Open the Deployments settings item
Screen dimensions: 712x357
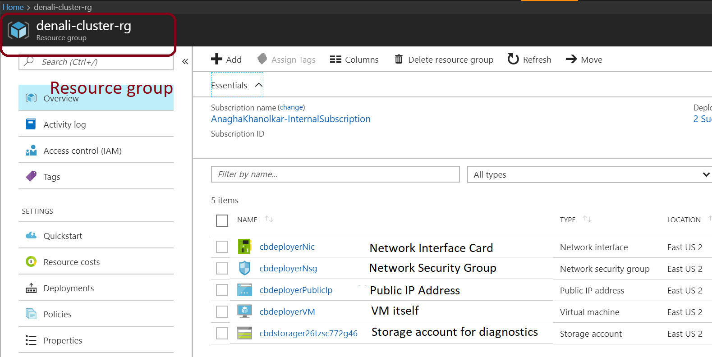[96, 288]
